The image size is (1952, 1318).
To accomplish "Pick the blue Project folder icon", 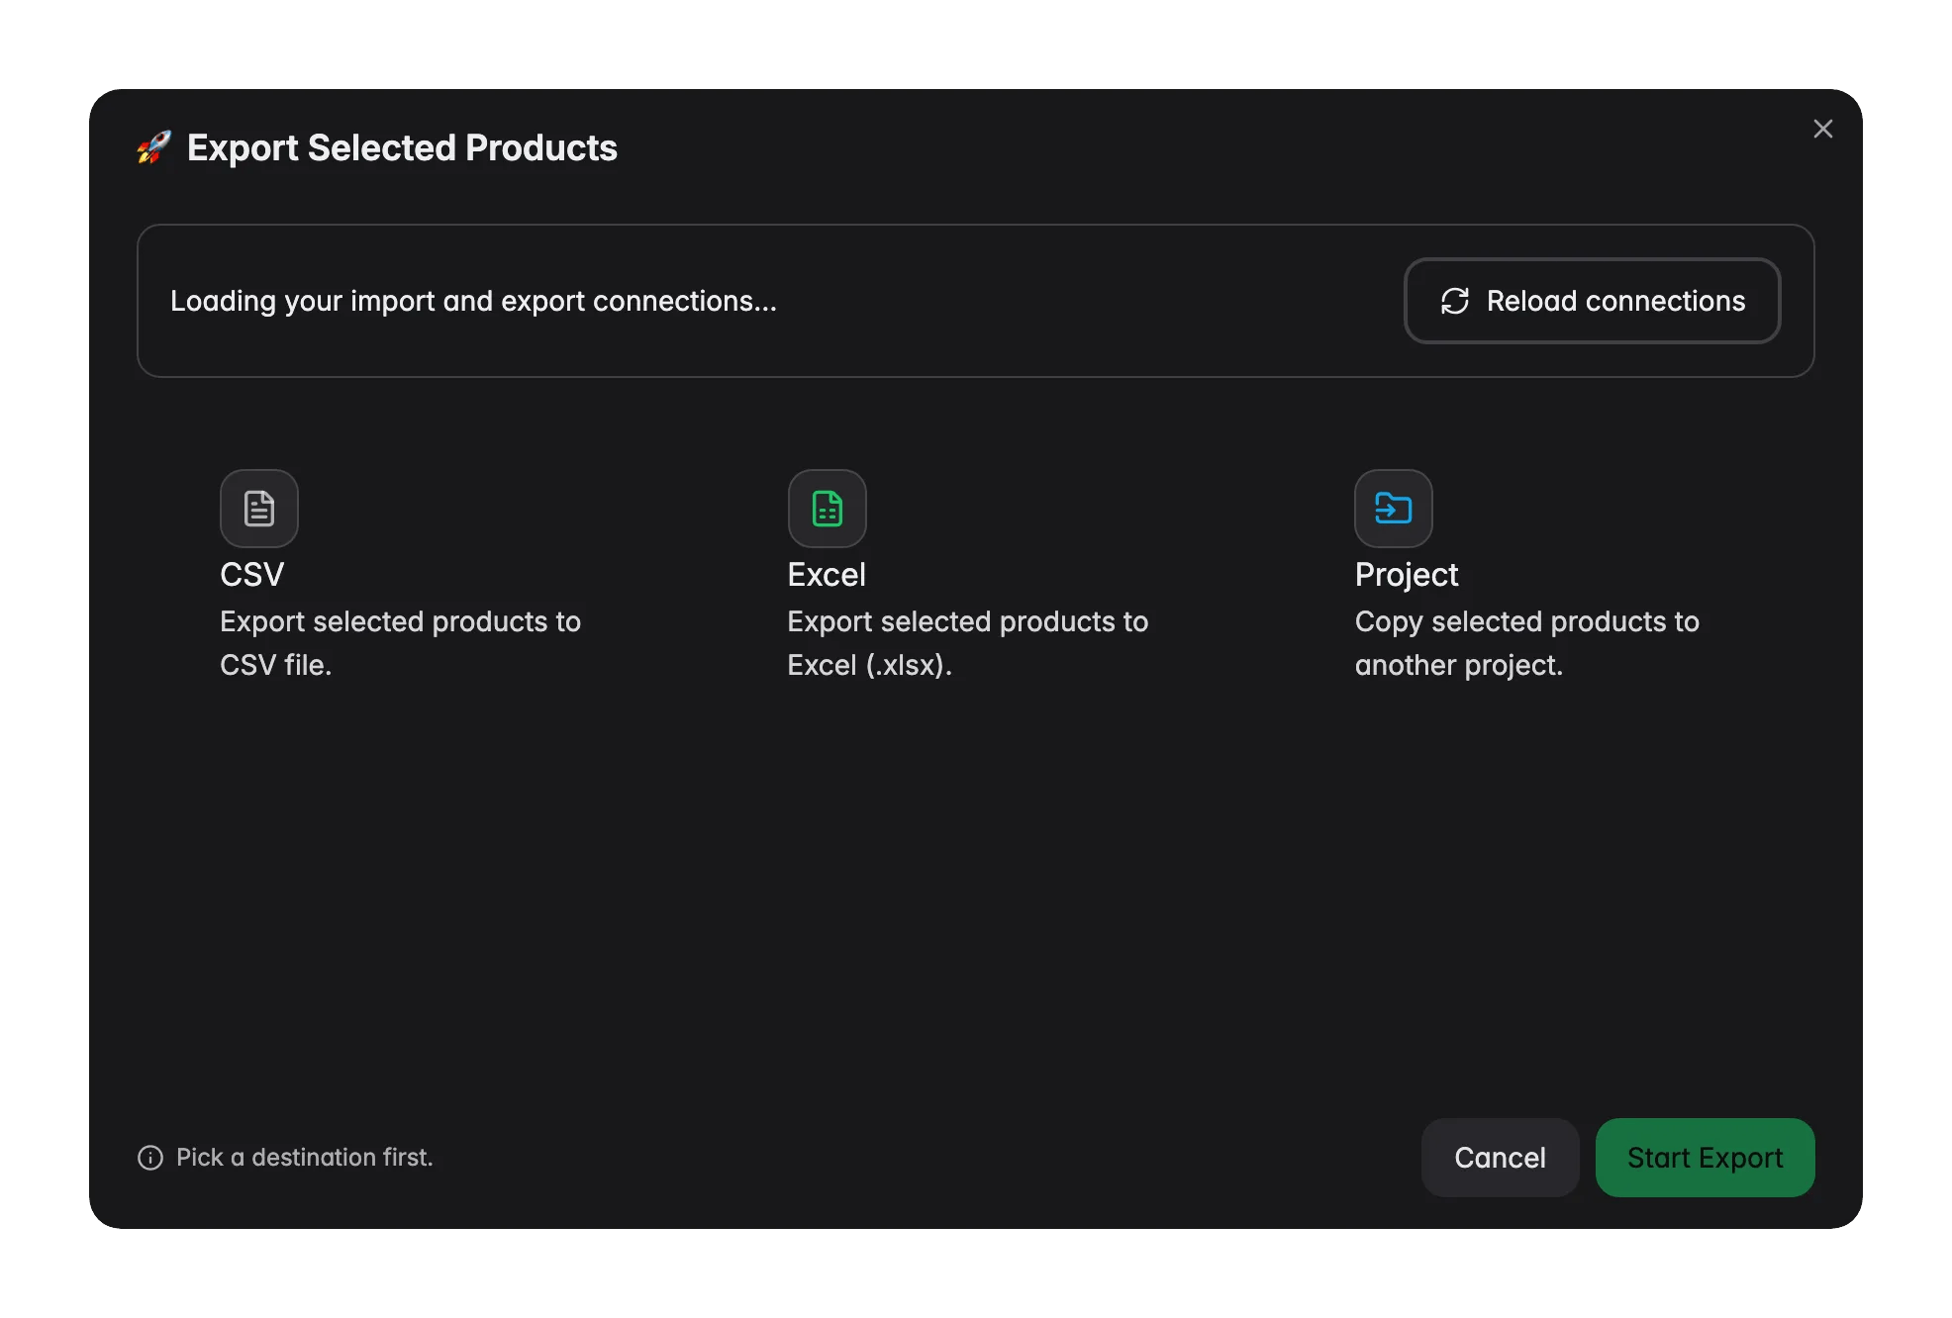I will click(x=1393, y=509).
